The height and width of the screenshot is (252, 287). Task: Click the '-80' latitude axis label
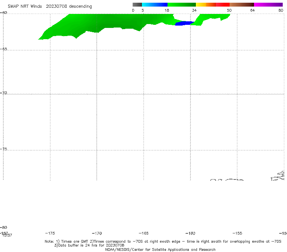3,227
